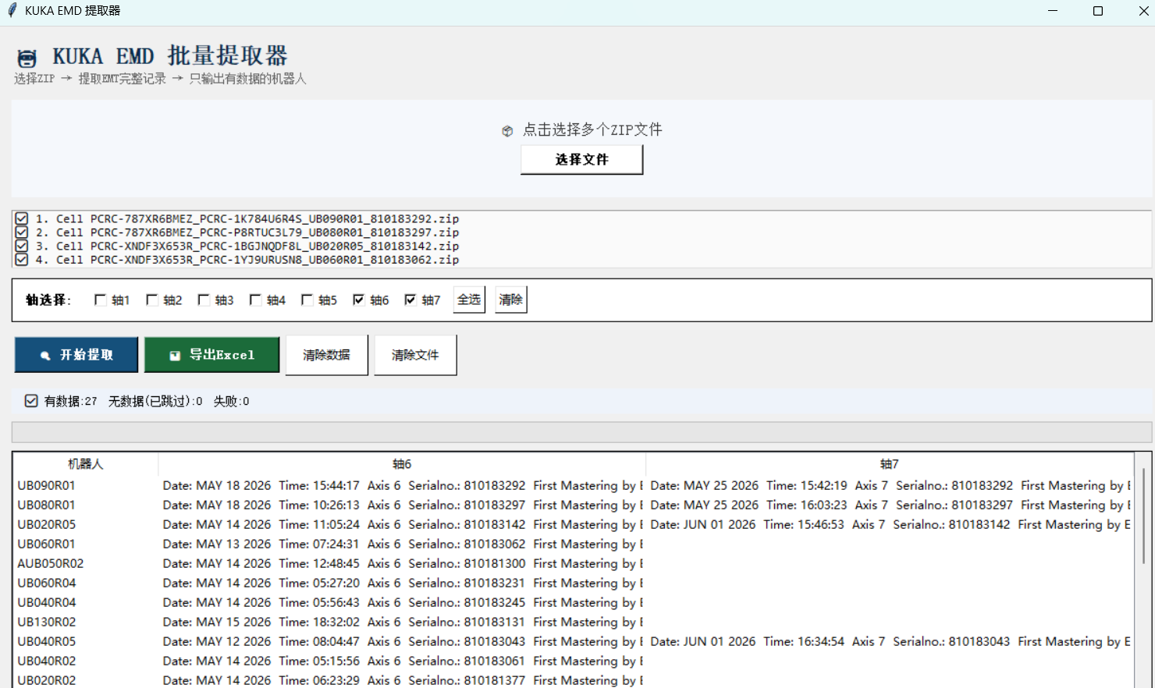1155x688 pixels.
Task: Click the 轴7 record timed 16:34:54
Action: click(x=890, y=641)
